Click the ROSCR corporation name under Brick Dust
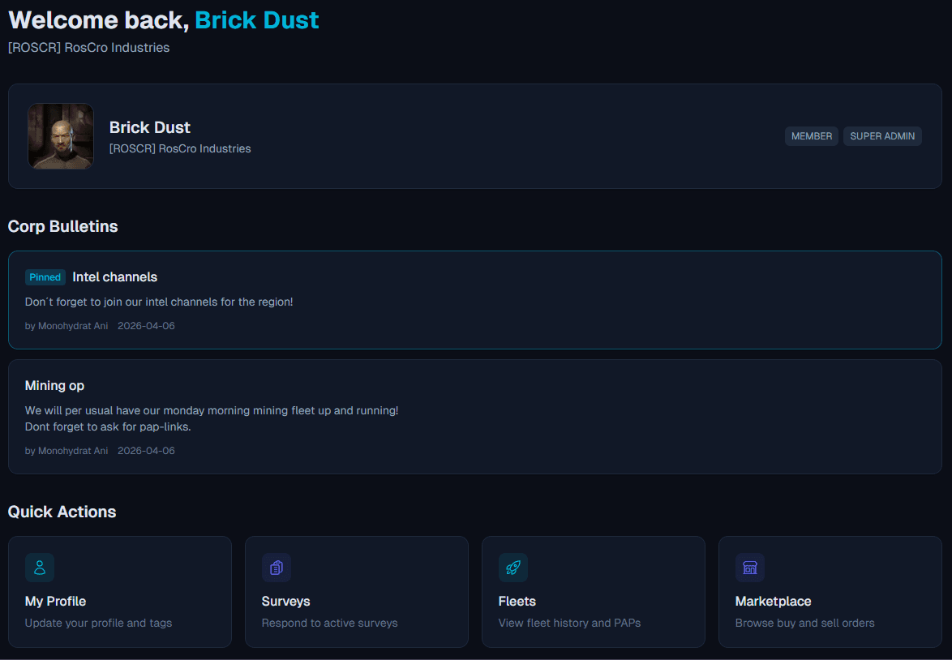 coord(180,148)
